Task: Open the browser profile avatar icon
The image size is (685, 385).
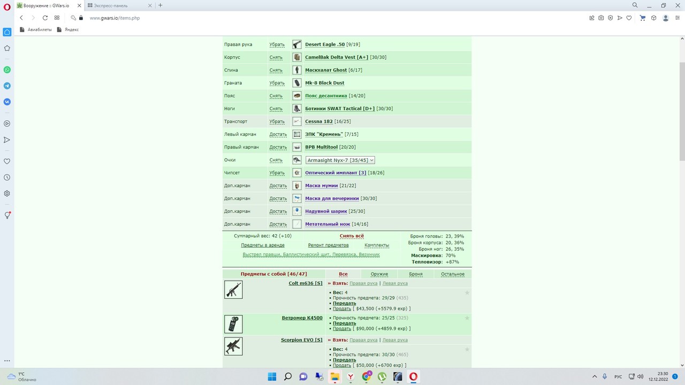Action: coord(666,18)
